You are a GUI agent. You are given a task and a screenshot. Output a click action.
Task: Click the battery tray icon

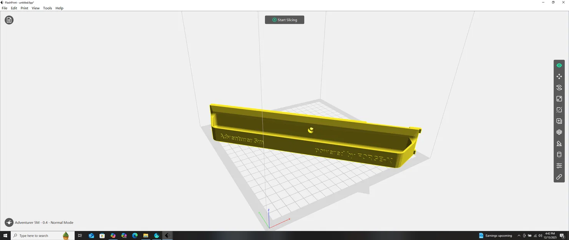click(530, 236)
